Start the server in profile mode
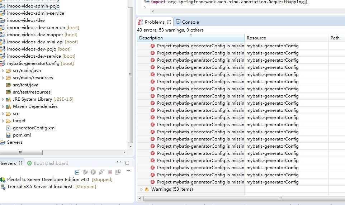This screenshot has width=345, height=205. tap(101, 172)
